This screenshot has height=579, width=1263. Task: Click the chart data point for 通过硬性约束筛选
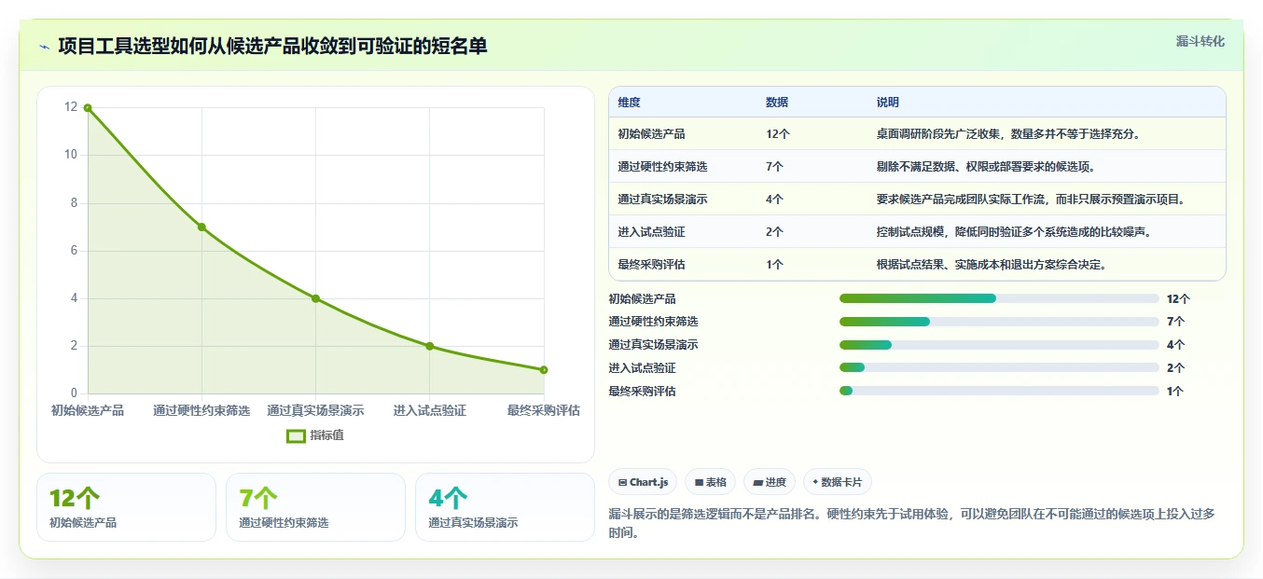201,227
